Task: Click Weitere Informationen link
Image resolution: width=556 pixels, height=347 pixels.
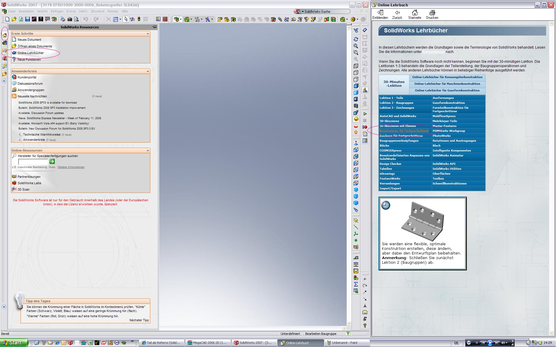Action: 71,167
